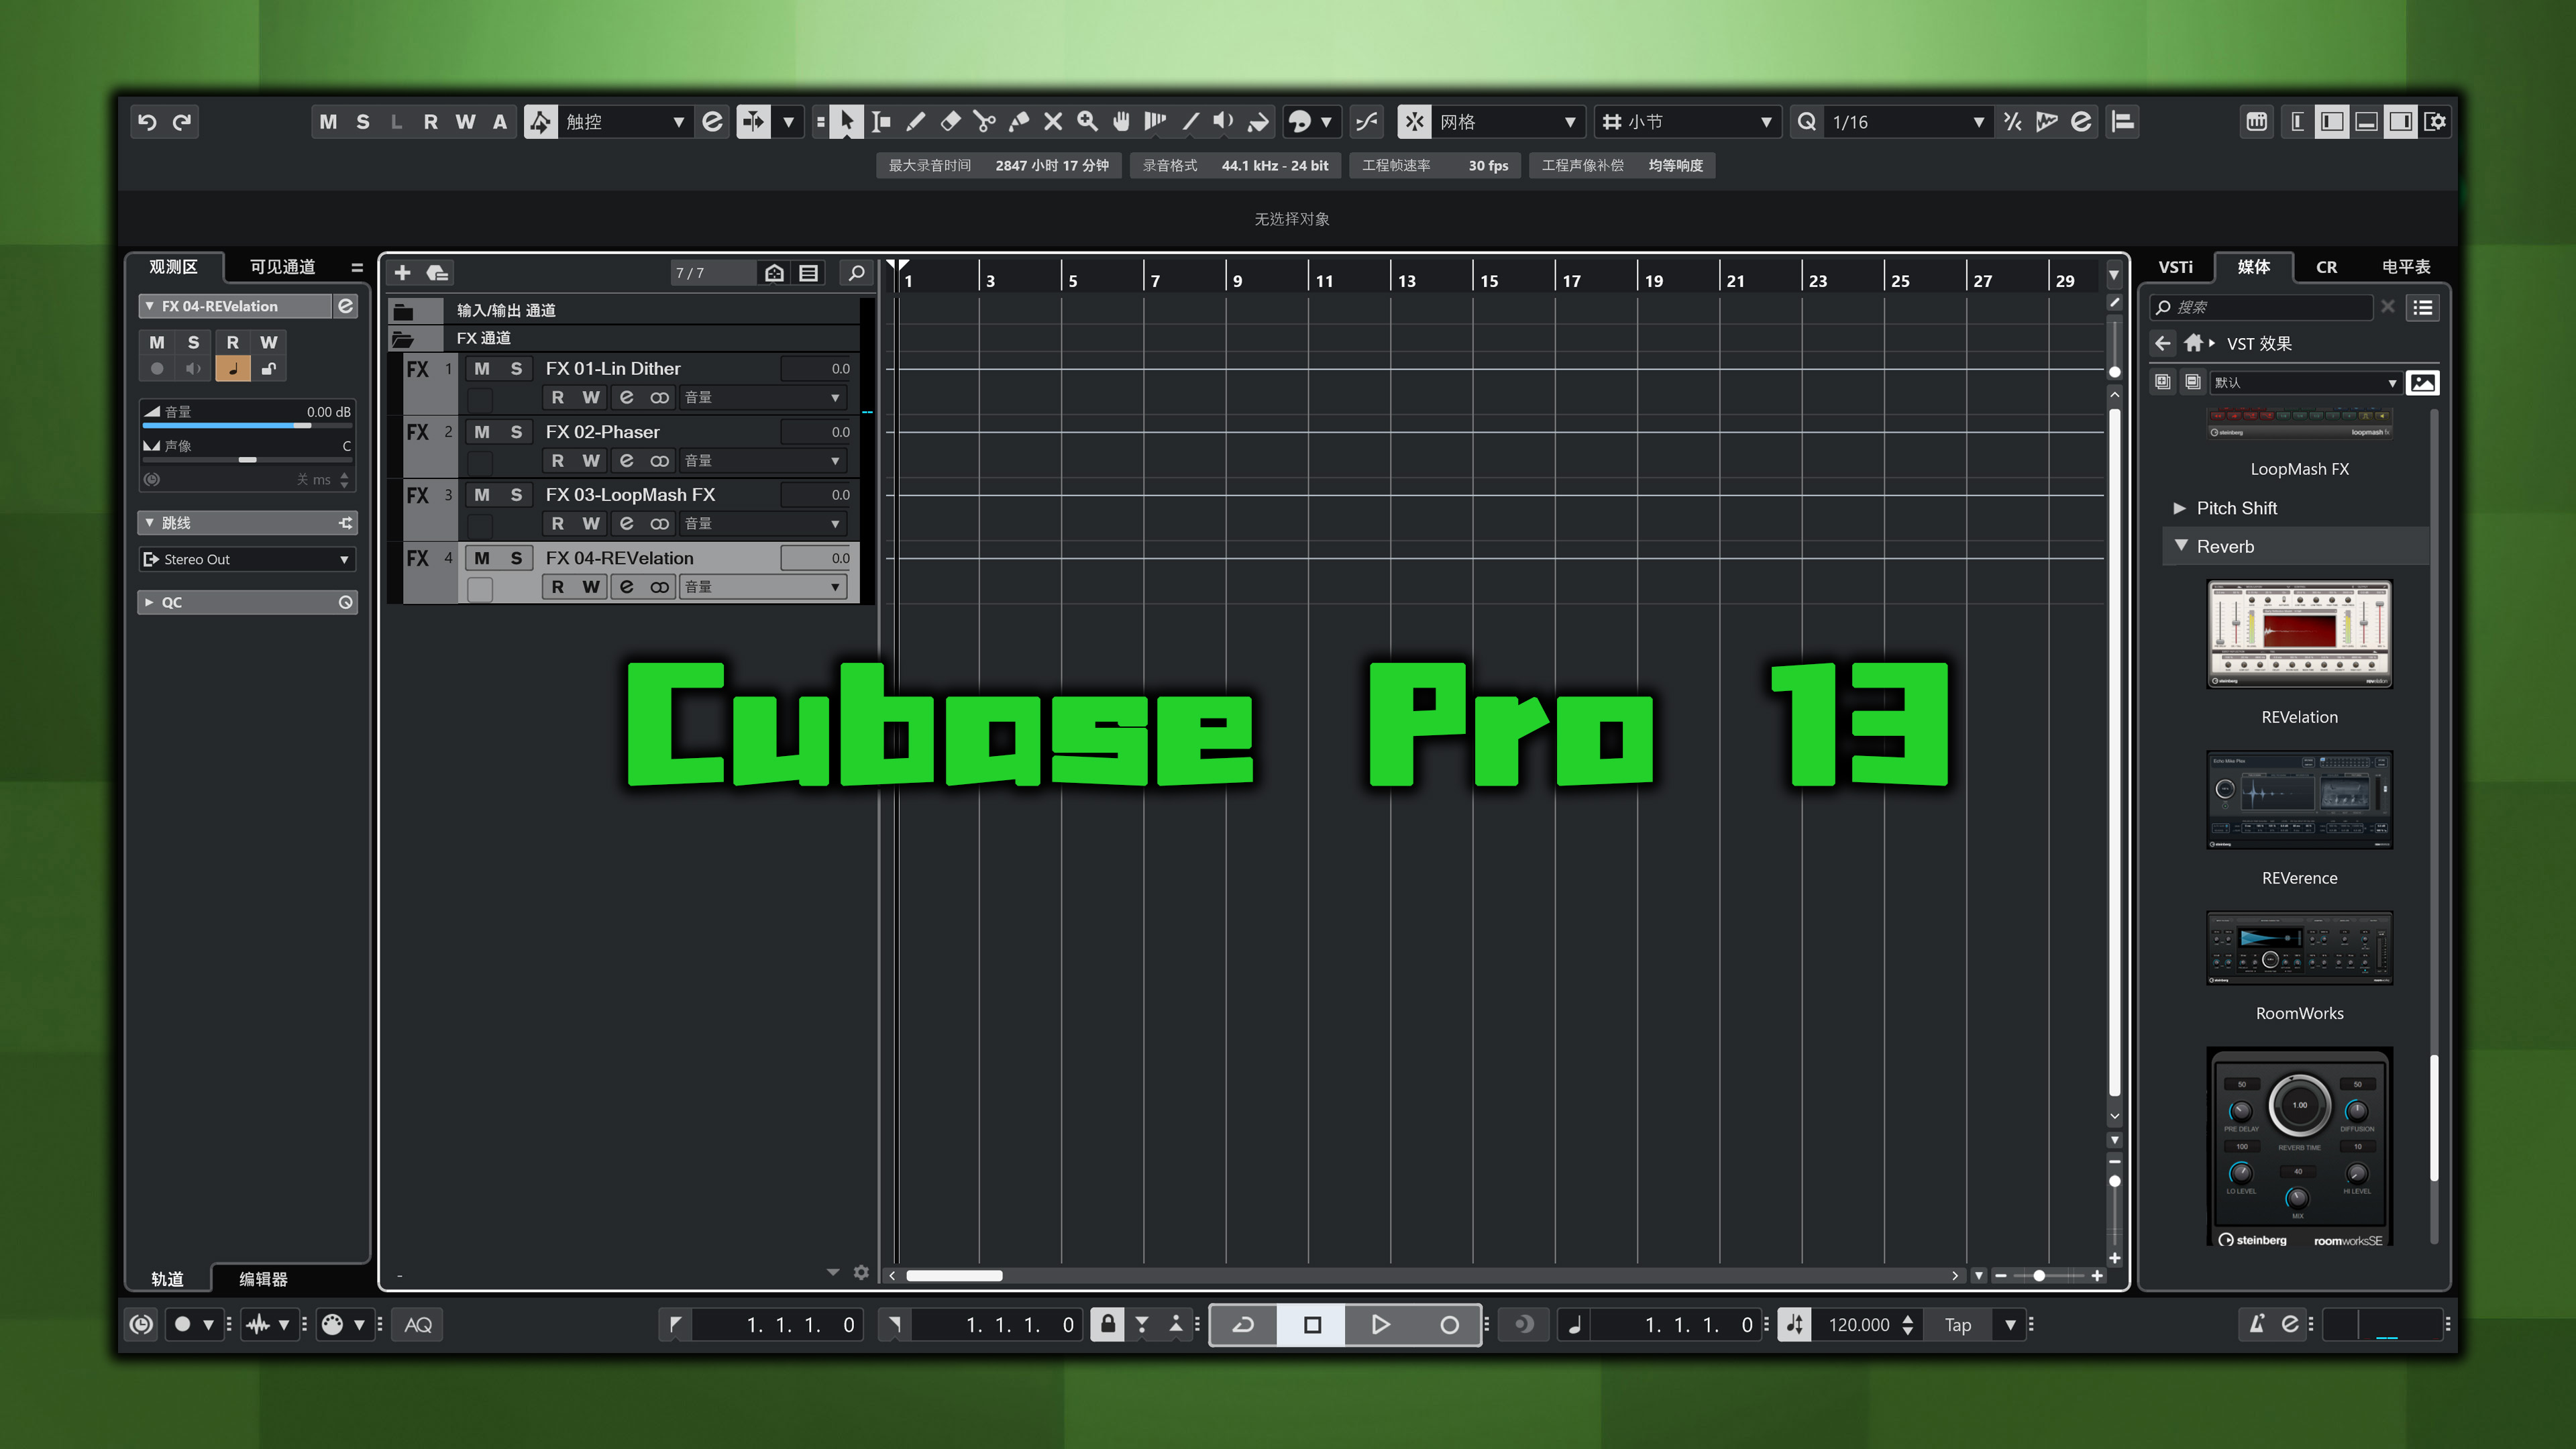Expand the Pitch Shift category
Viewport: 2576px width, 1449px height.
(2179, 508)
